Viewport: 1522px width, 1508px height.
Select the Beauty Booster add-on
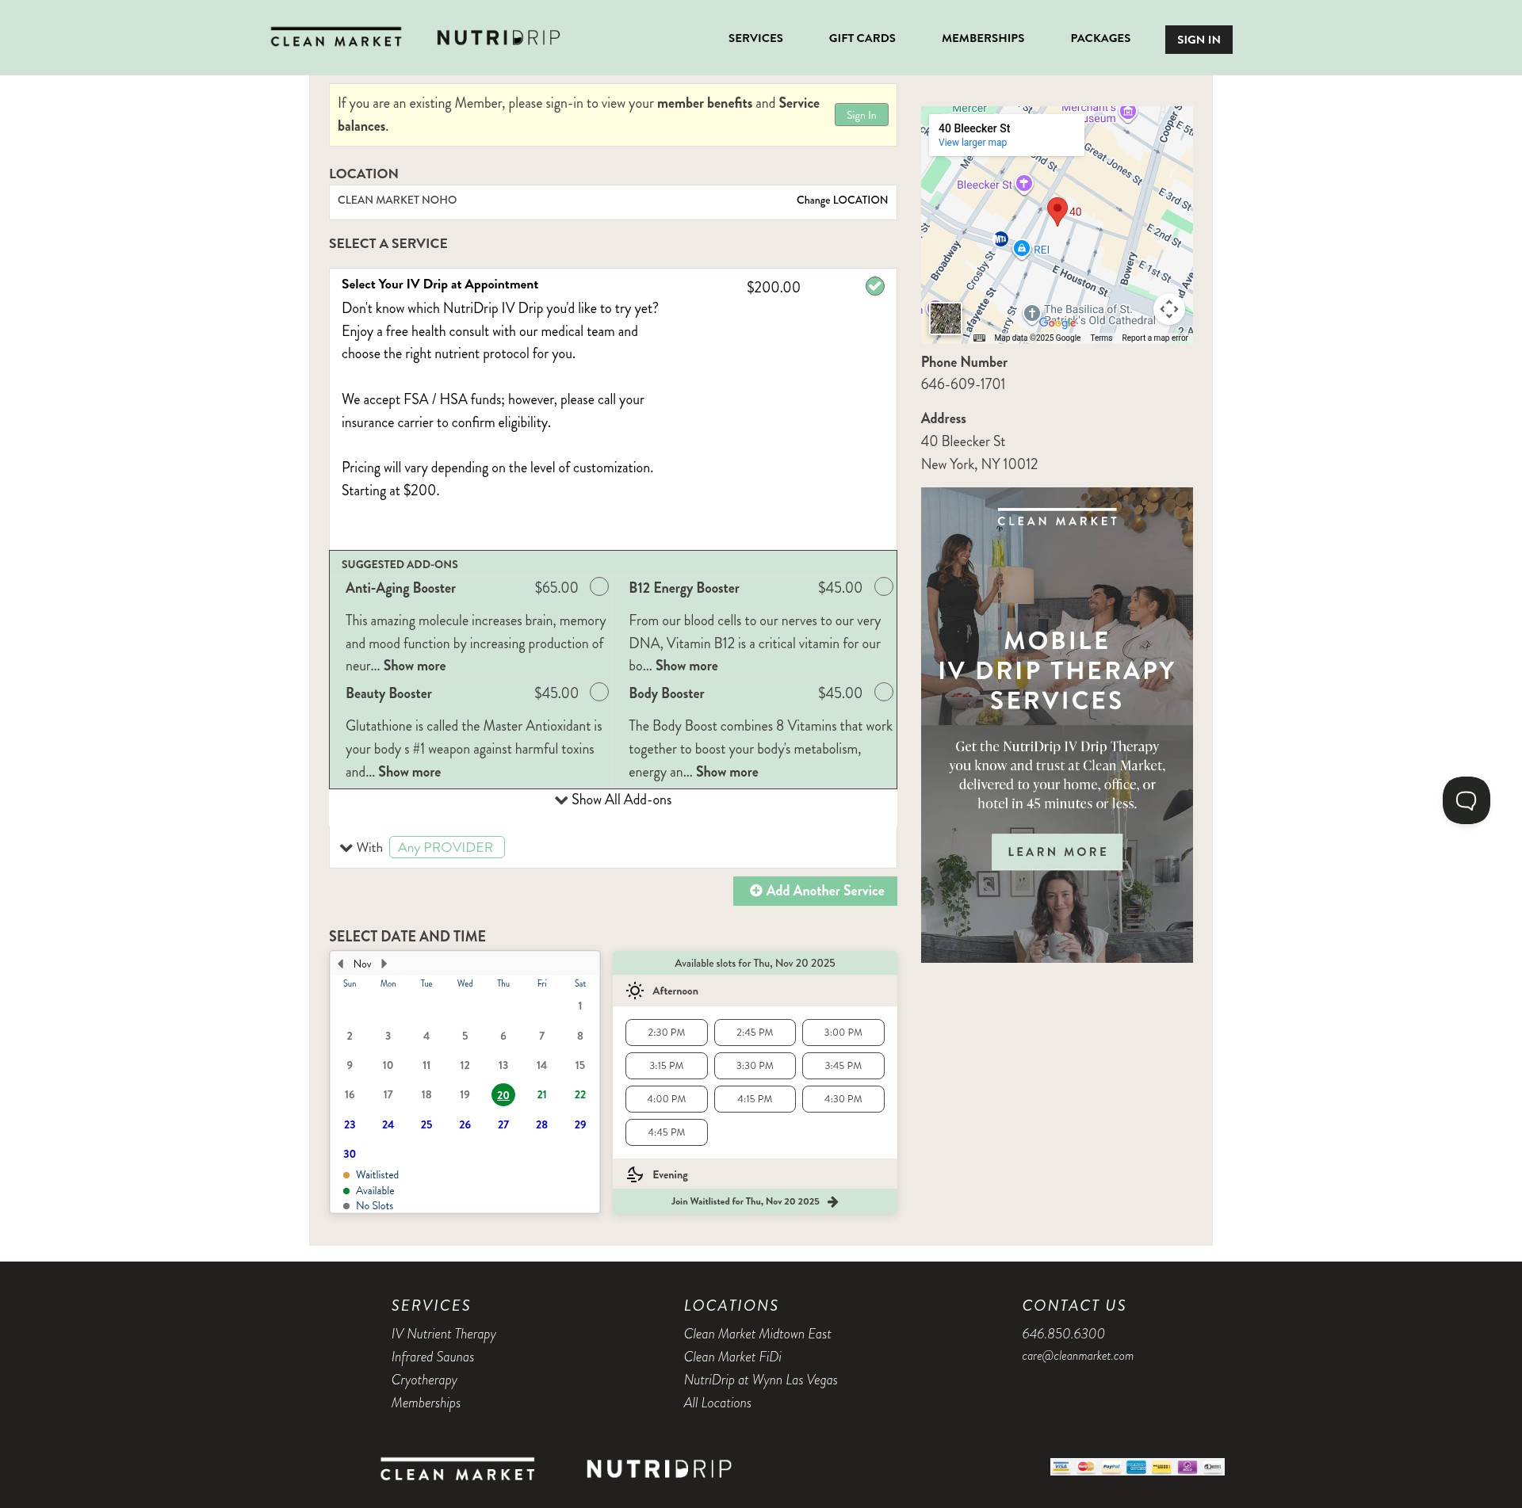[599, 692]
